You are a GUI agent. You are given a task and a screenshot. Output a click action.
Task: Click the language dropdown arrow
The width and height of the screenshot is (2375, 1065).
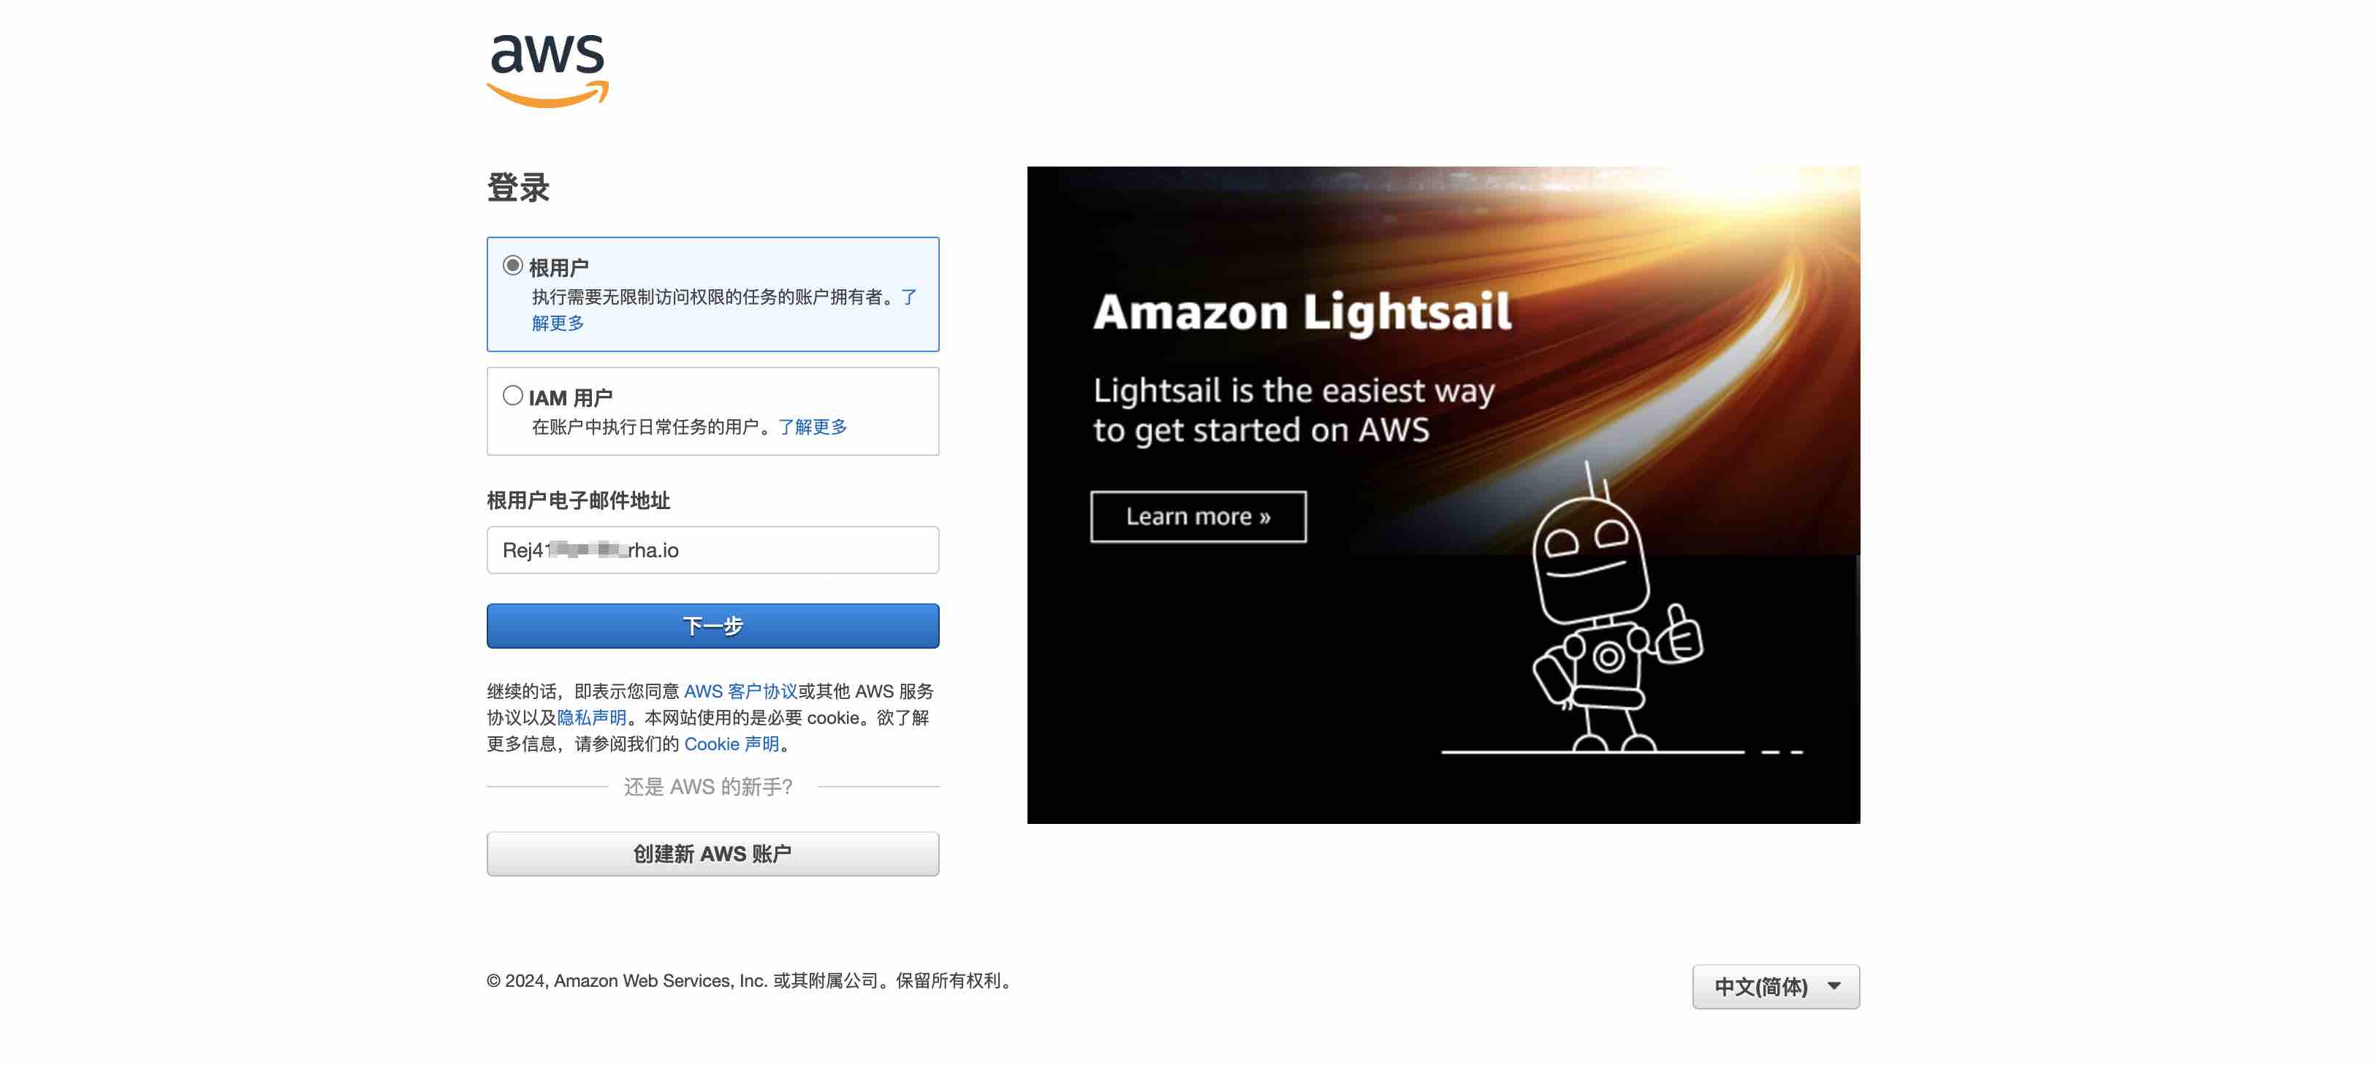(x=1833, y=987)
